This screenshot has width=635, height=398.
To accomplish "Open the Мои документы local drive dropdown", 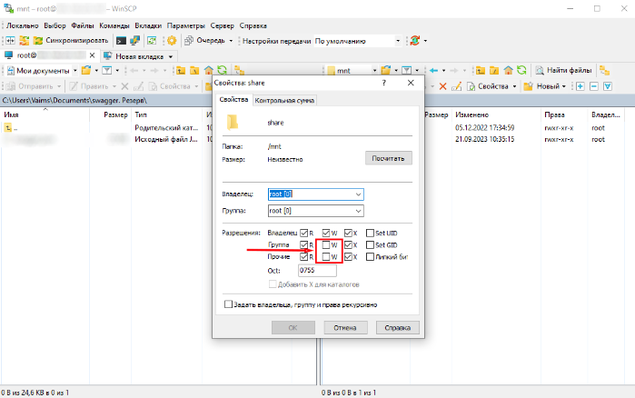I will [x=42, y=71].
